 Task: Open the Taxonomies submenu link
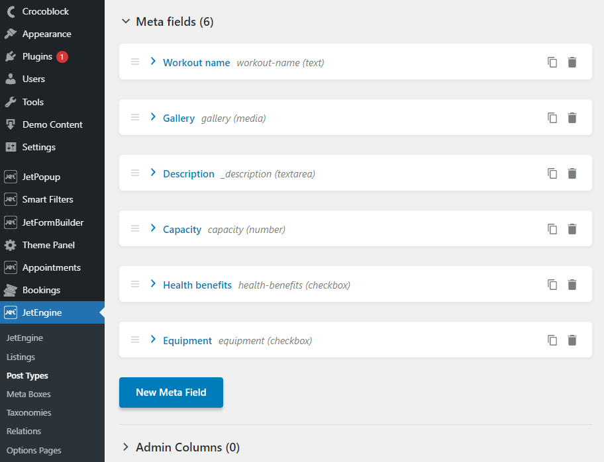(x=29, y=412)
